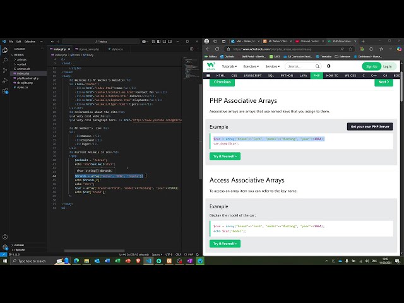Switch to Channel content browser tab

coord(310,41)
